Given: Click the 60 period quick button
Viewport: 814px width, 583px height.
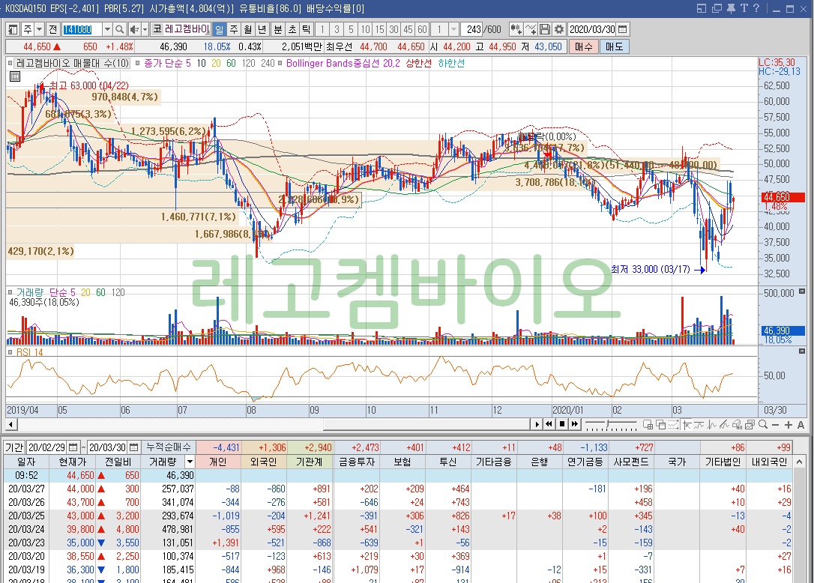Looking at the screenshot, I should point(423,29).
